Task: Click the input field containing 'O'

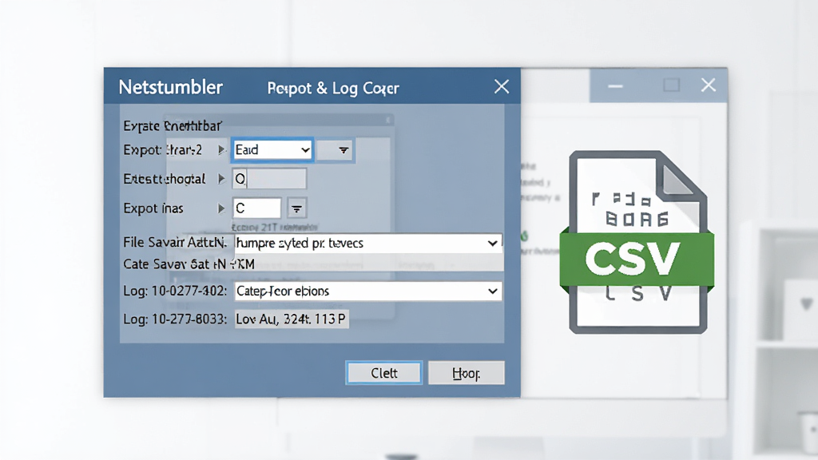Action: coord(269,179)
